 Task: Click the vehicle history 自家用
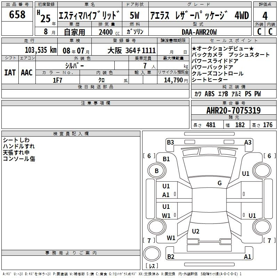[x=74, y=32]
